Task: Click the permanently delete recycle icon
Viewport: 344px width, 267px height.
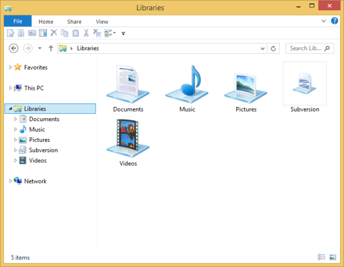Action: [x=97, y=33]
